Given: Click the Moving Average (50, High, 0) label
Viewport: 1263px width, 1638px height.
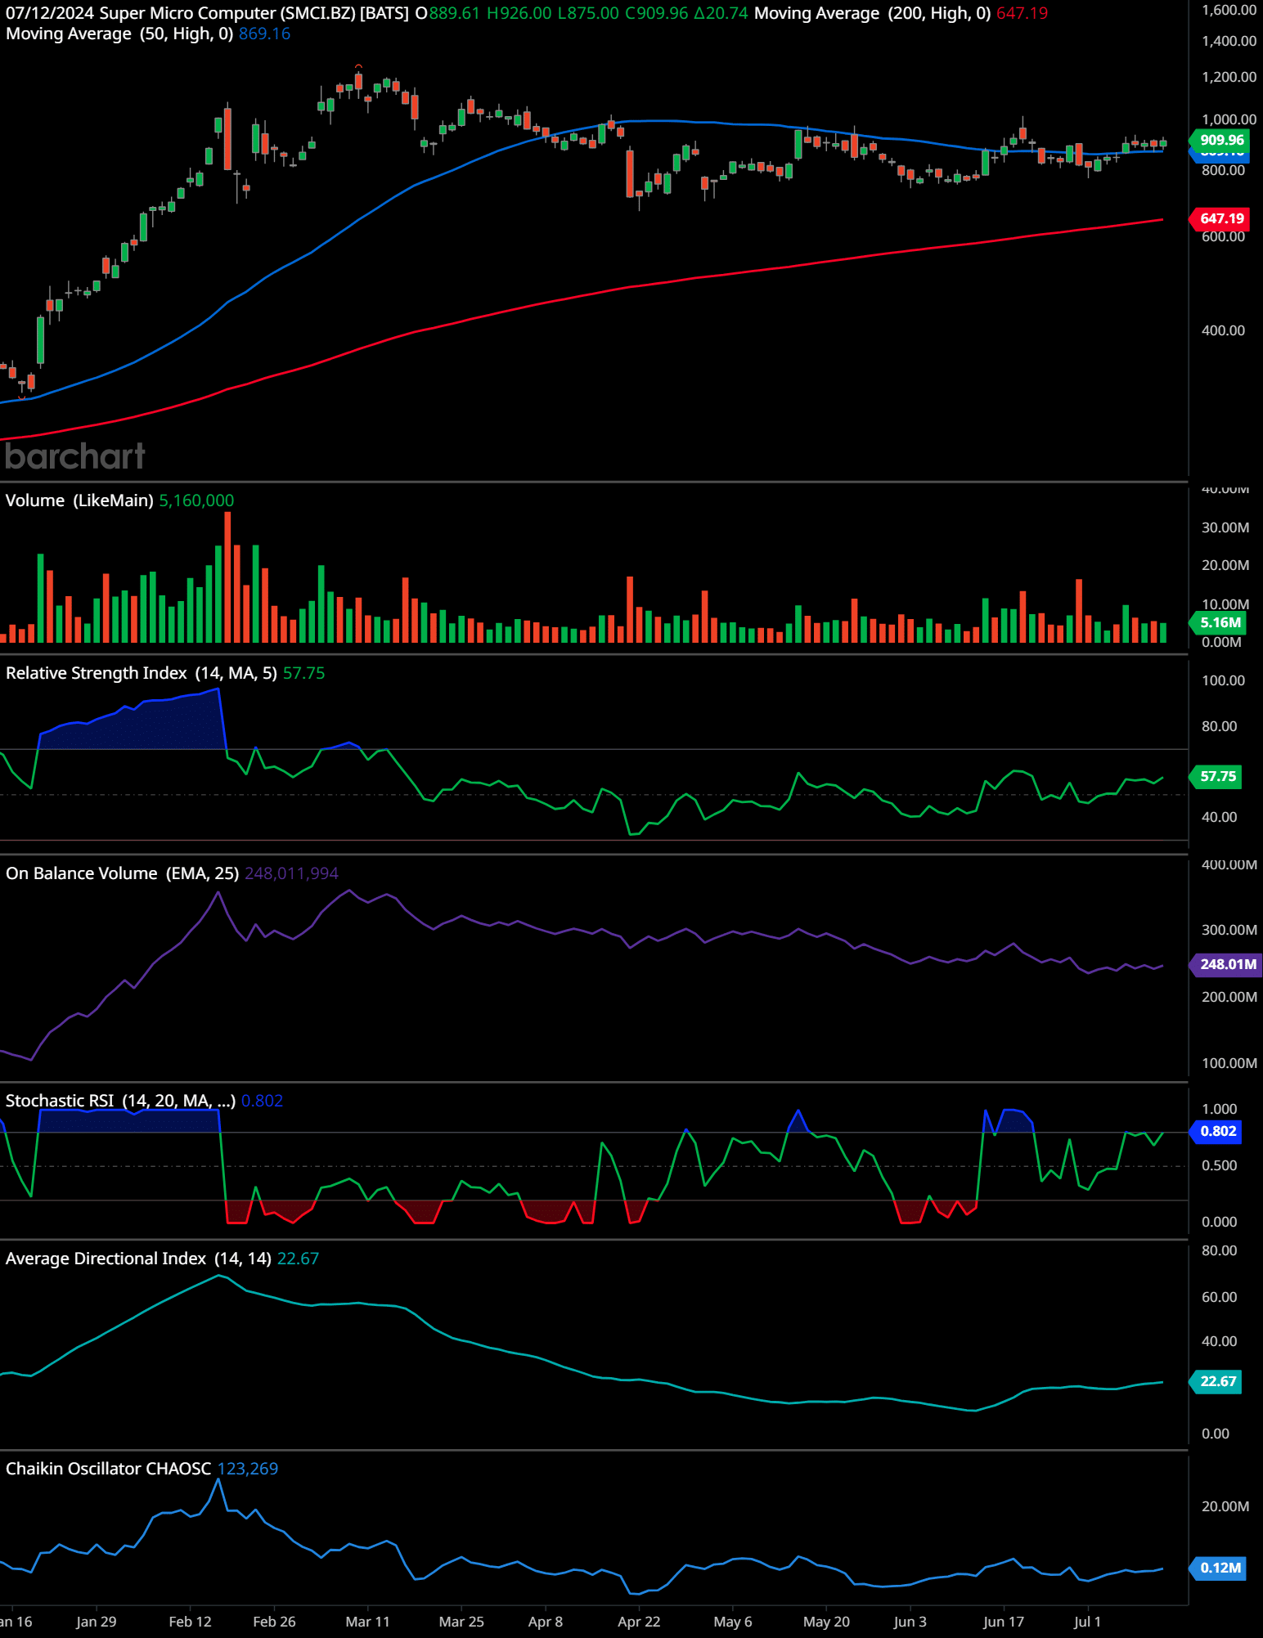Looking at the screenshot, I should pyautogui.click(x=119, y=34).
